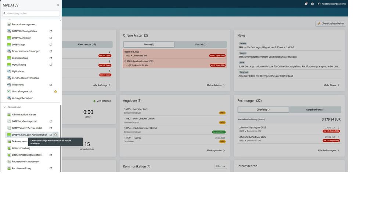Screen dimensions: 367x210
Task: Close the MyDATEV panel
Action: point(58,5)
